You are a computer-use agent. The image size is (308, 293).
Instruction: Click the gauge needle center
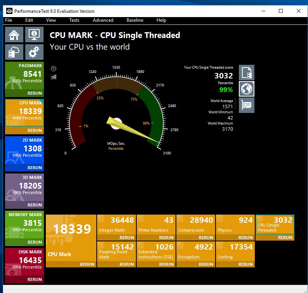tap(116, 123)
